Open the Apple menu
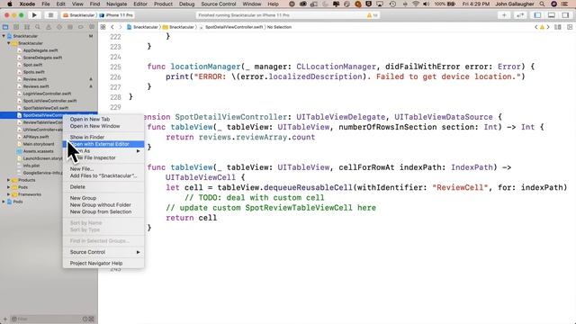 (x=10, y=4)
